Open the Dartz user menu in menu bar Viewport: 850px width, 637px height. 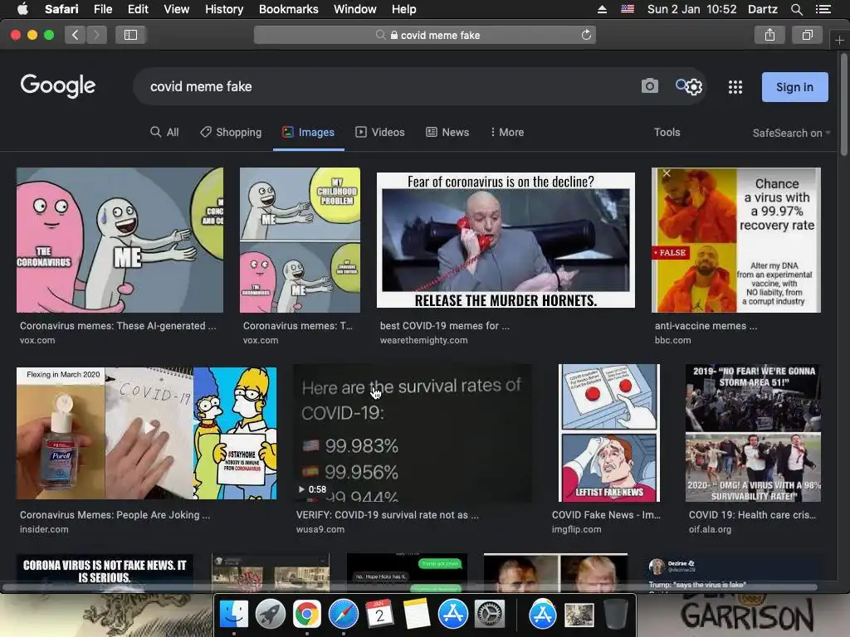(x=762, y=9)
